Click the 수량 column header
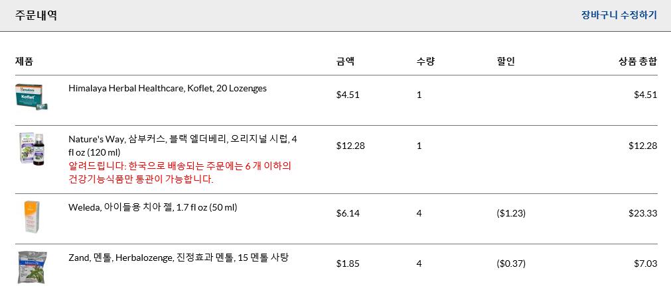 [x=425, y=62]
